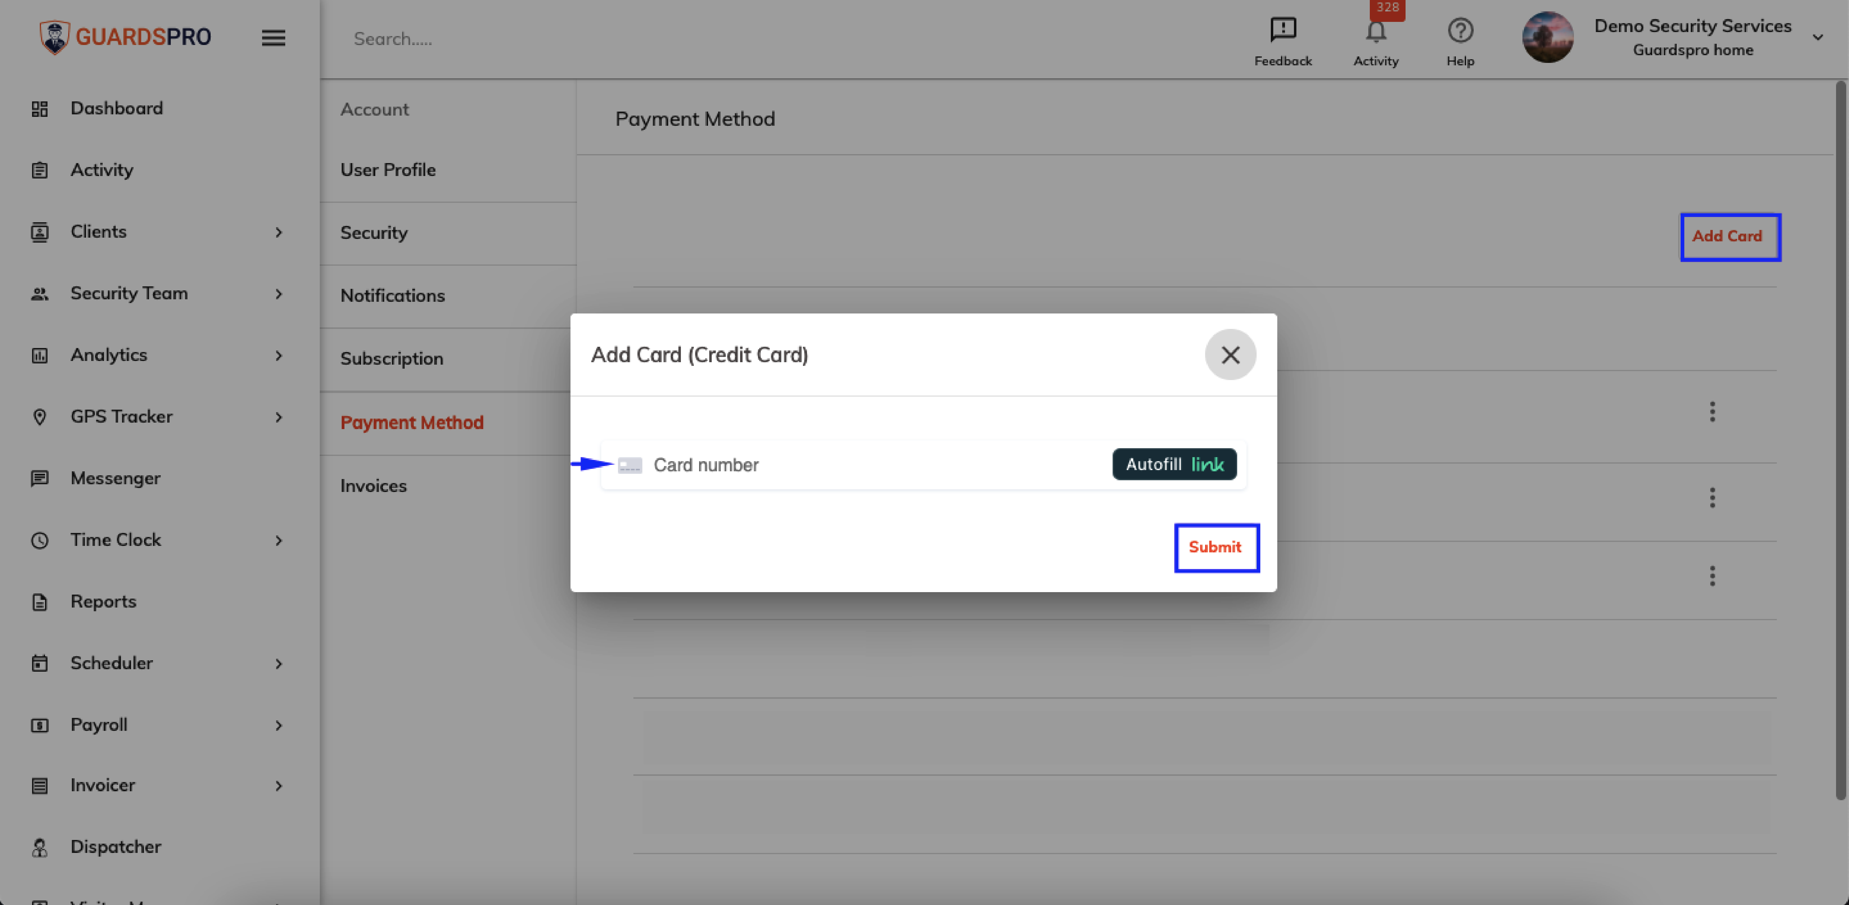
Task: Open the Activity notifications bell
Action: [1376, 31]
